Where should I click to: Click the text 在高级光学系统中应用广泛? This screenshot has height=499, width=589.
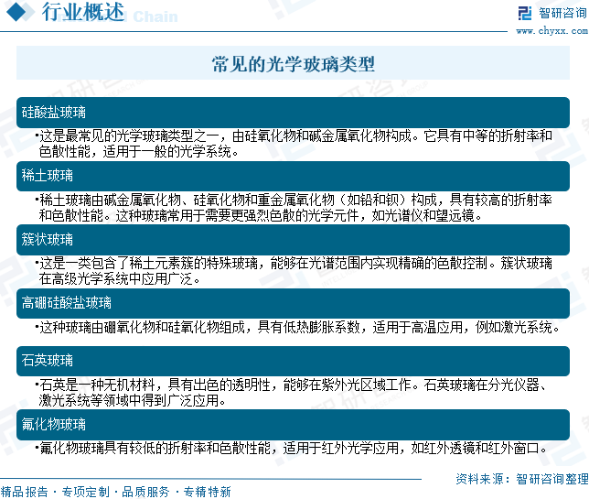click(115, 278)
